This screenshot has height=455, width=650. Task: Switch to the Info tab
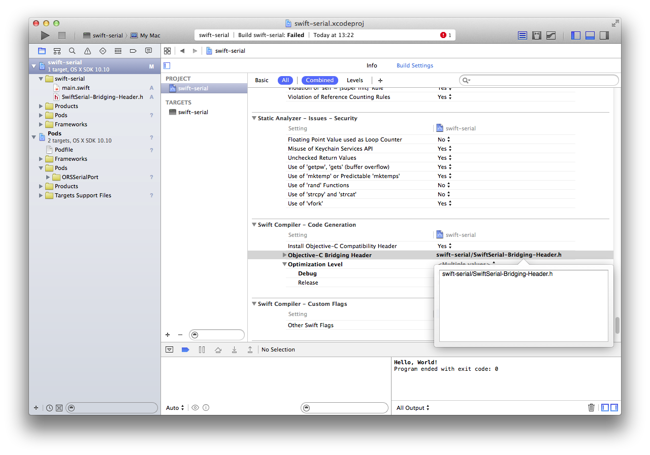pyautogui.click(x=372, y=65)
